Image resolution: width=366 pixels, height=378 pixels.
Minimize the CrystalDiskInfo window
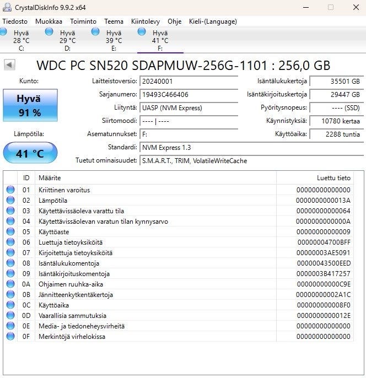(306, 7)
